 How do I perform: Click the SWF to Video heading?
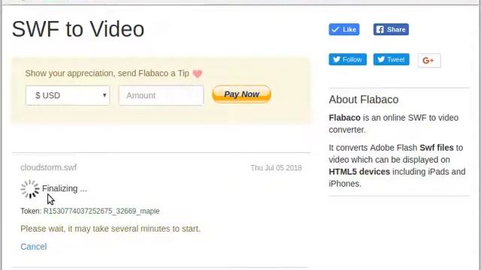coord(78,29)
